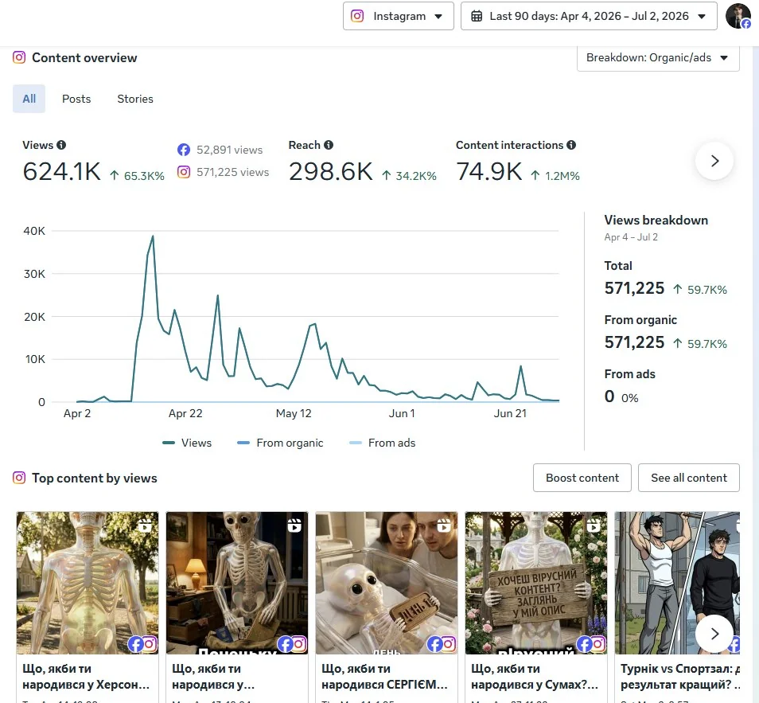Click the Total 571,225 value in Views breakdown

pyautogui.click(x=634, y=288)
